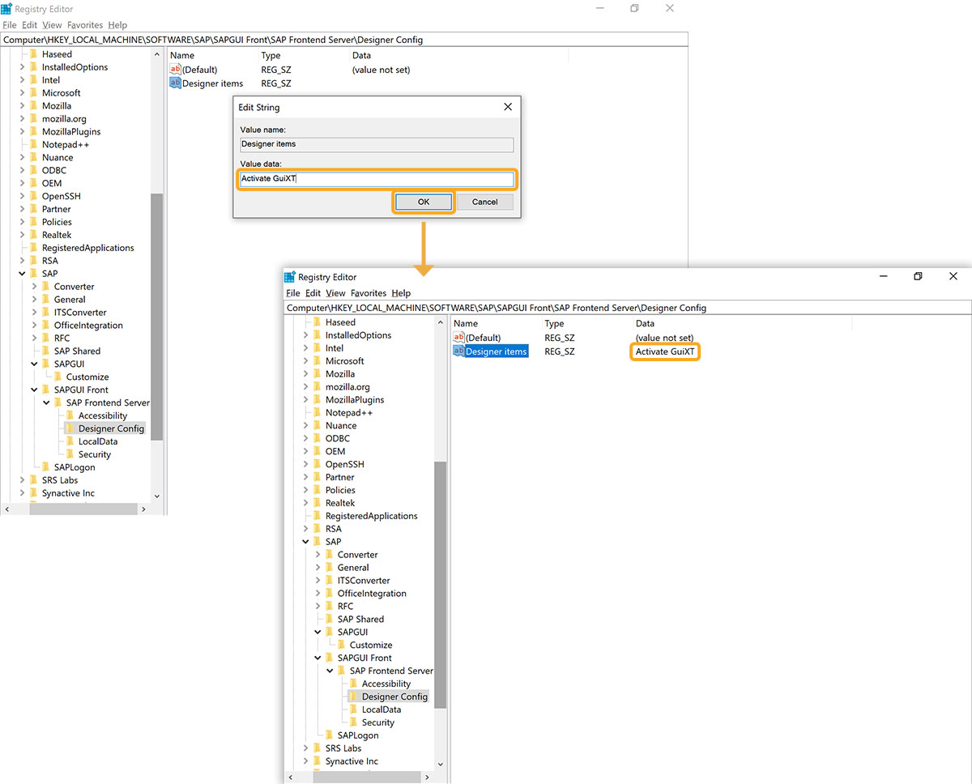Viewport: 972px width, 784px height.
Task: Click the Registry Editor app icon in lower window title bar
Action: tap(290, 277)
